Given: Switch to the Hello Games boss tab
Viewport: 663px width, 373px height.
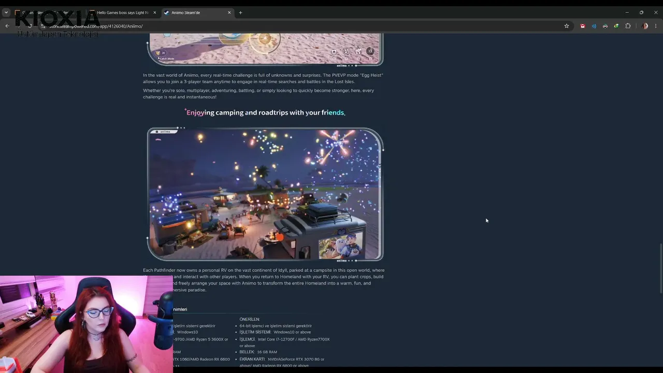Looking at the screenshot, I should tap(123, 12).
